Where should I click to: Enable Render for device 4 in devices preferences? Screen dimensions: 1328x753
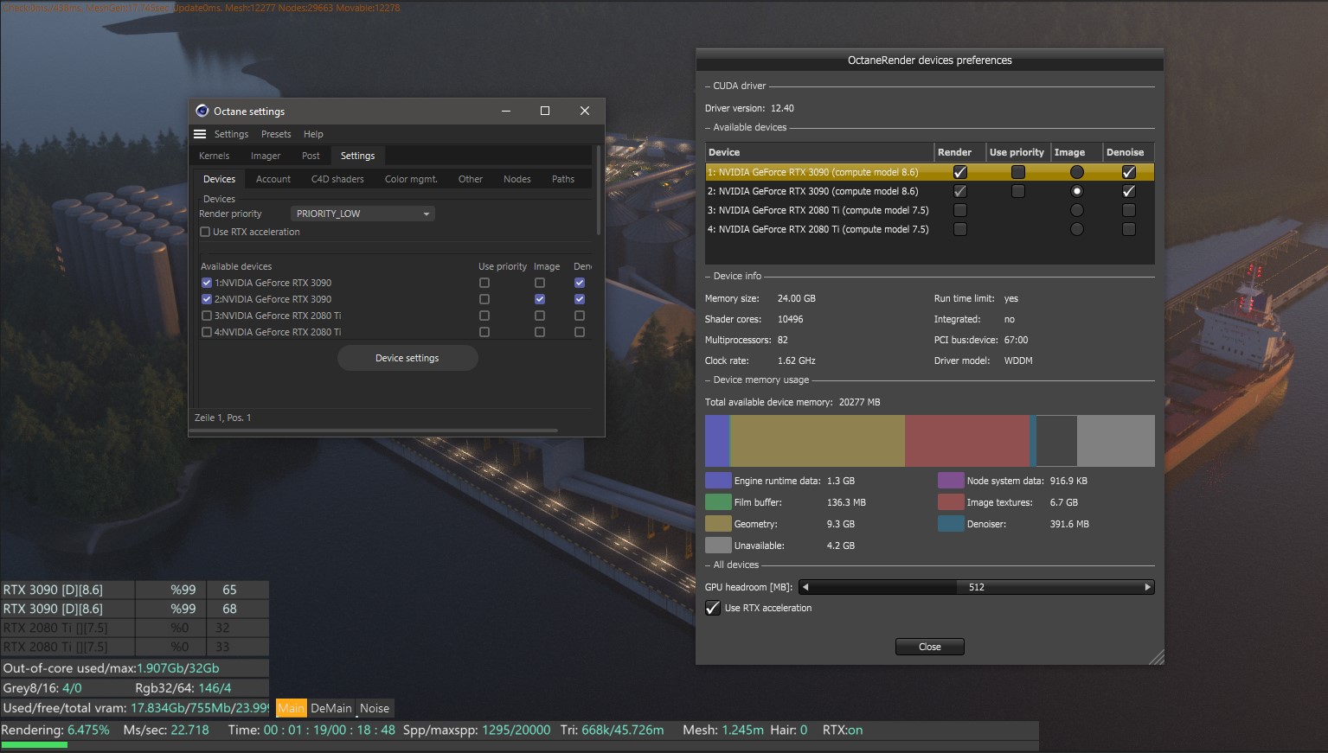(x=960, y=229)
